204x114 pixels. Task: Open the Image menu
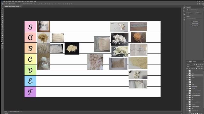point(10,2)
